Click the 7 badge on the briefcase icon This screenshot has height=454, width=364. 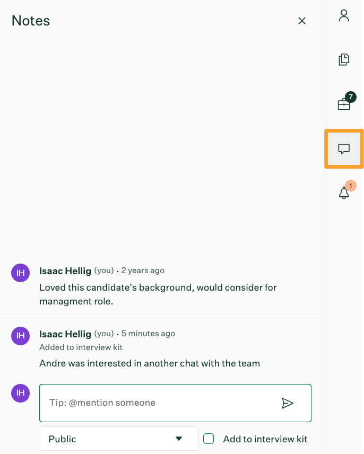click(x=351, y=97)
